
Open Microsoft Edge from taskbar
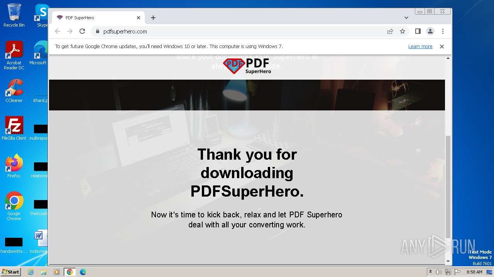[83, 272]
